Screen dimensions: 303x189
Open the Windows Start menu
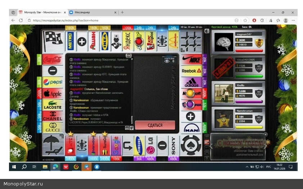(x=14, y=167)
